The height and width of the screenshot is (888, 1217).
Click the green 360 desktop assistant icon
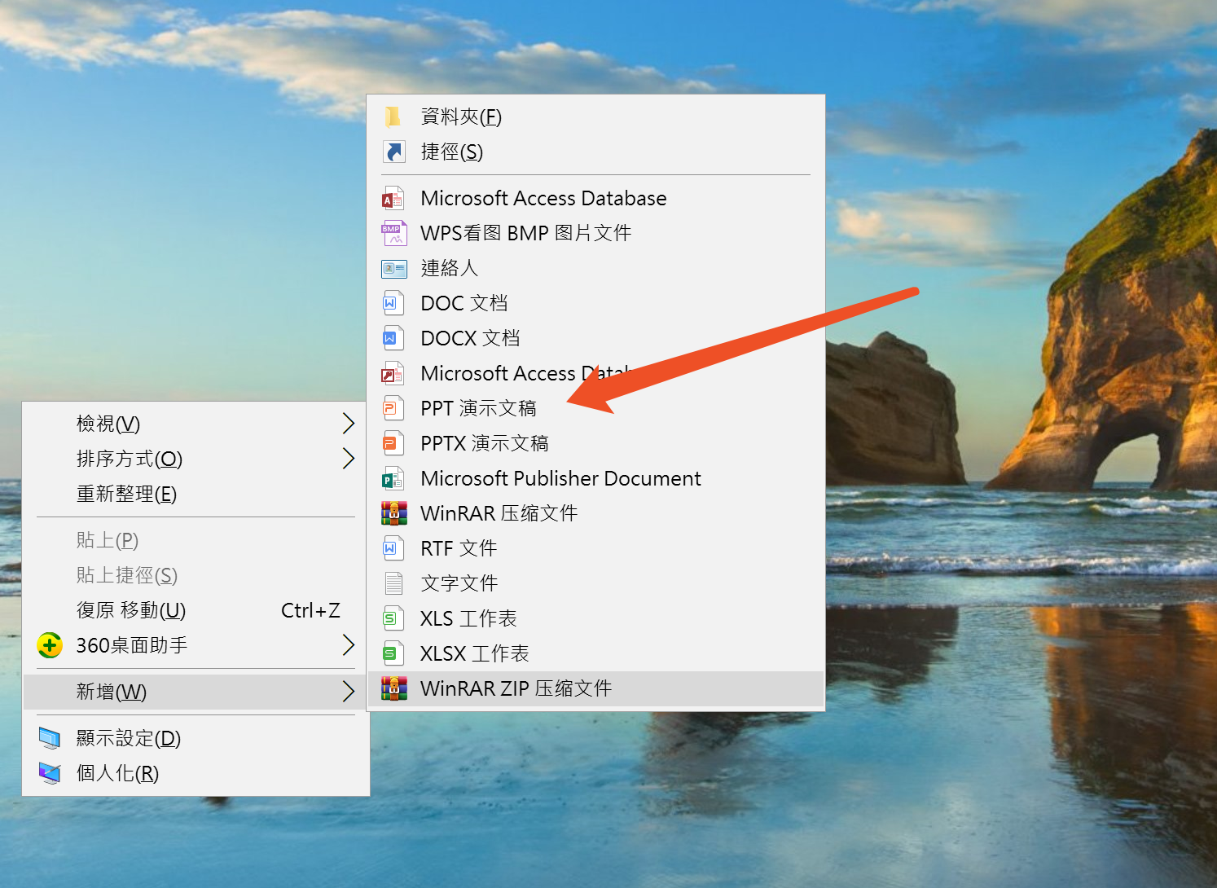pyautogui.click(x=50, y=646)
